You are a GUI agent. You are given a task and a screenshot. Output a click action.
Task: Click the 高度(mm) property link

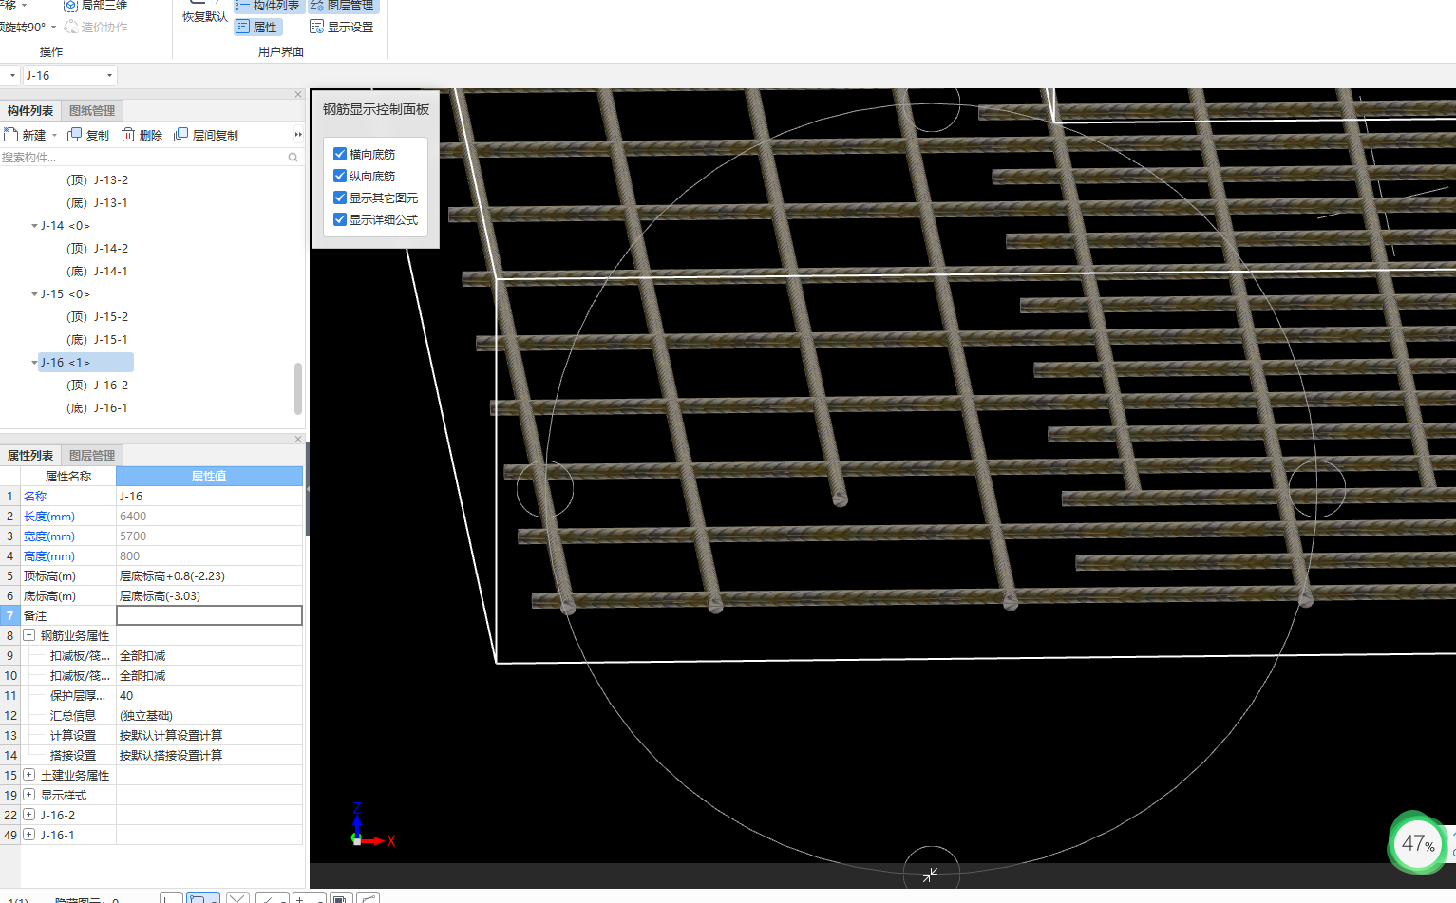[49, 555]
